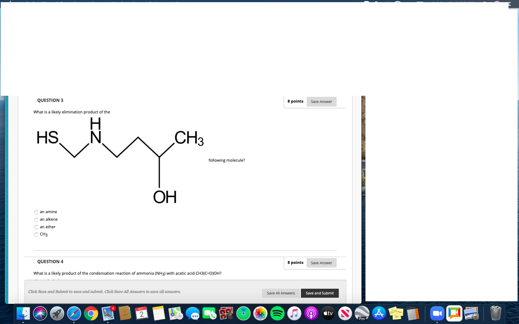Viewport: 519px width, 324px height.
Task: Open Photo Booth in dock
Action: [x=226, y=314]
